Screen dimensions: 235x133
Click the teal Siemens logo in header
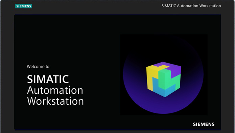(24, 6)
